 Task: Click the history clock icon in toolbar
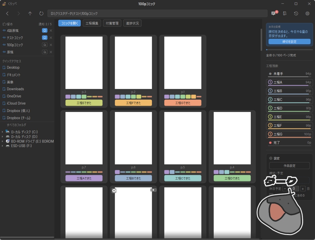click(x=296, y=14)
